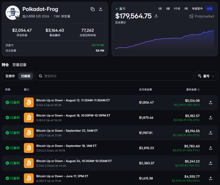The width and height of the screenshot is (220, 185).
Task: Share the August 18 10:00PM market result
Action: 211,117
